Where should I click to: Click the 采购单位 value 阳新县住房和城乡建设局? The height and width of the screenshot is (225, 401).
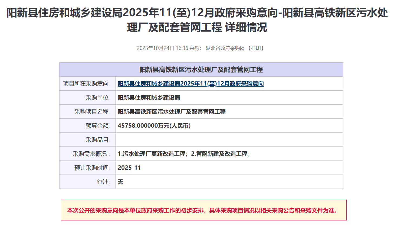coord(149,98)
